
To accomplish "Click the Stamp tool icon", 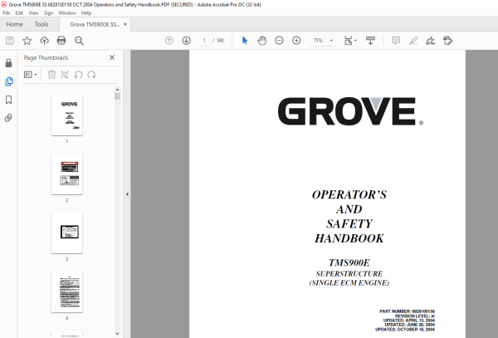I will [x=448, y=41].
